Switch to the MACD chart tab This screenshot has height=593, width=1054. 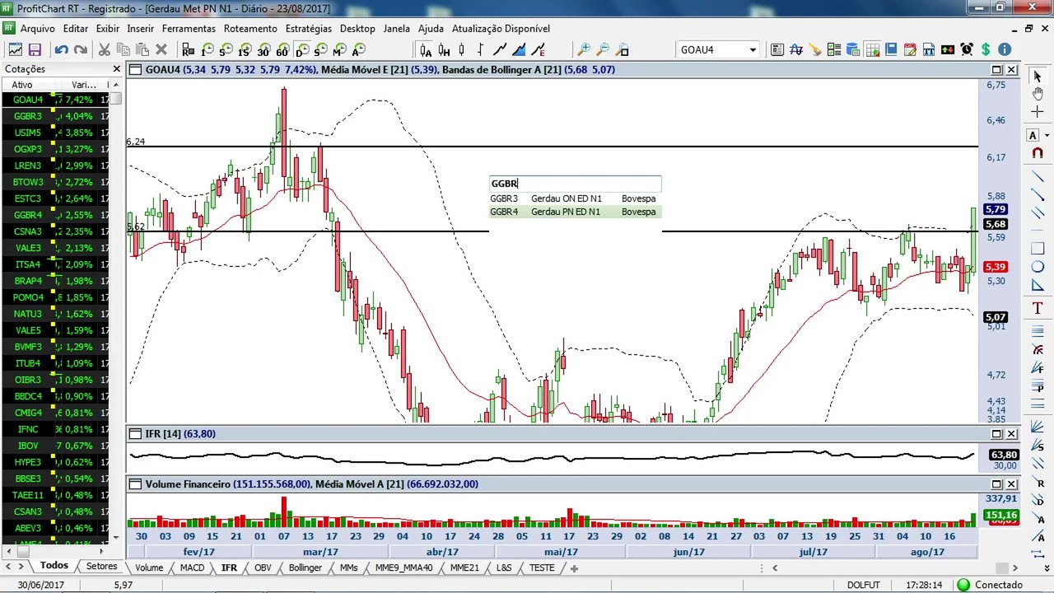[x=192, y=567]
